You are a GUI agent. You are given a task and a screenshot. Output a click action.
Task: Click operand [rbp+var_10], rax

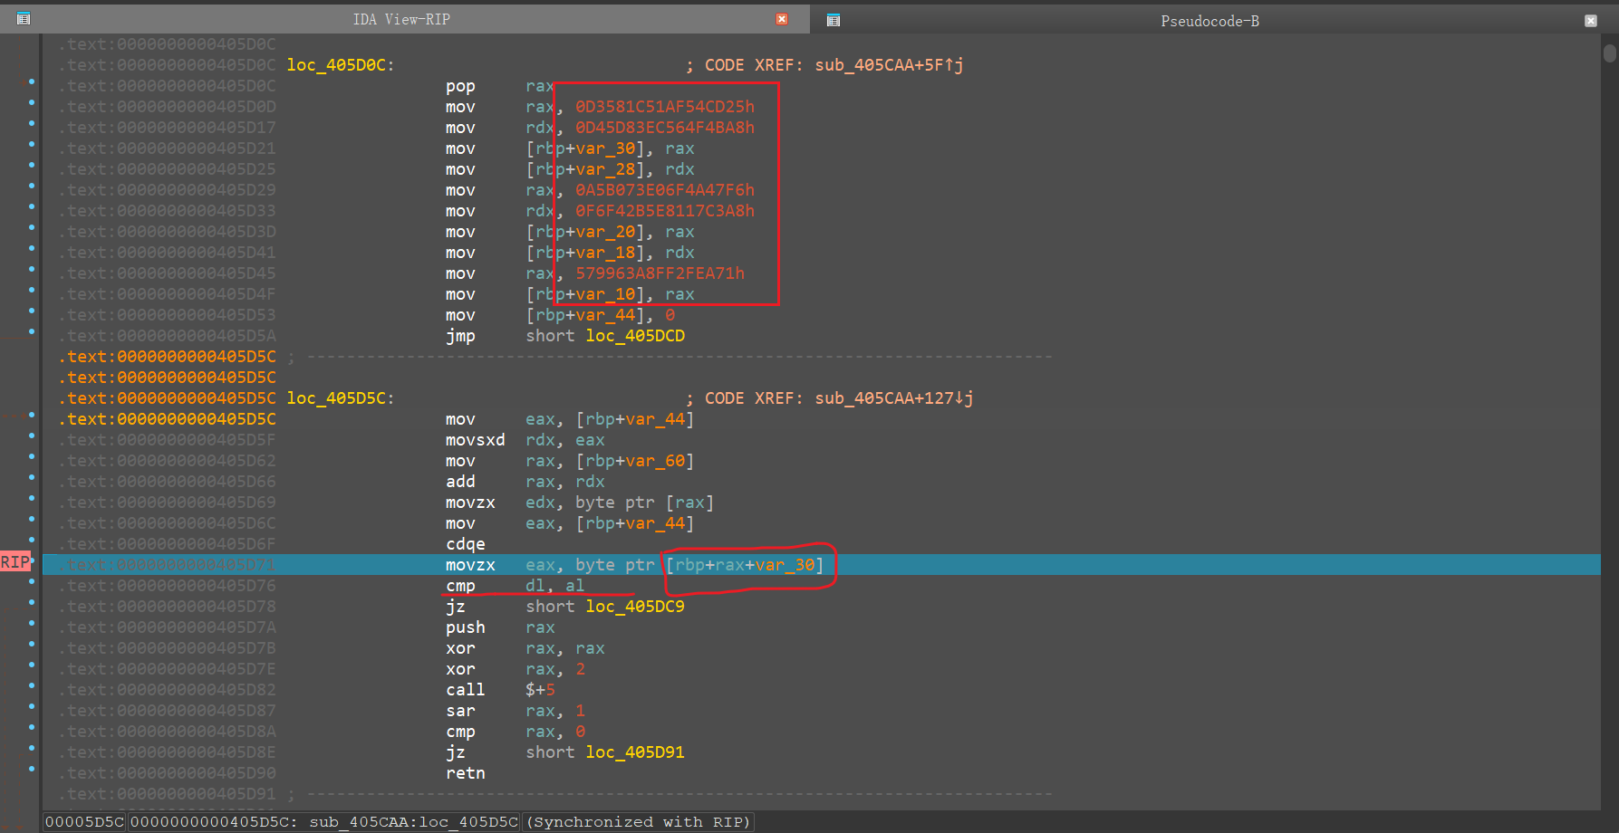[x=611, y=294]
